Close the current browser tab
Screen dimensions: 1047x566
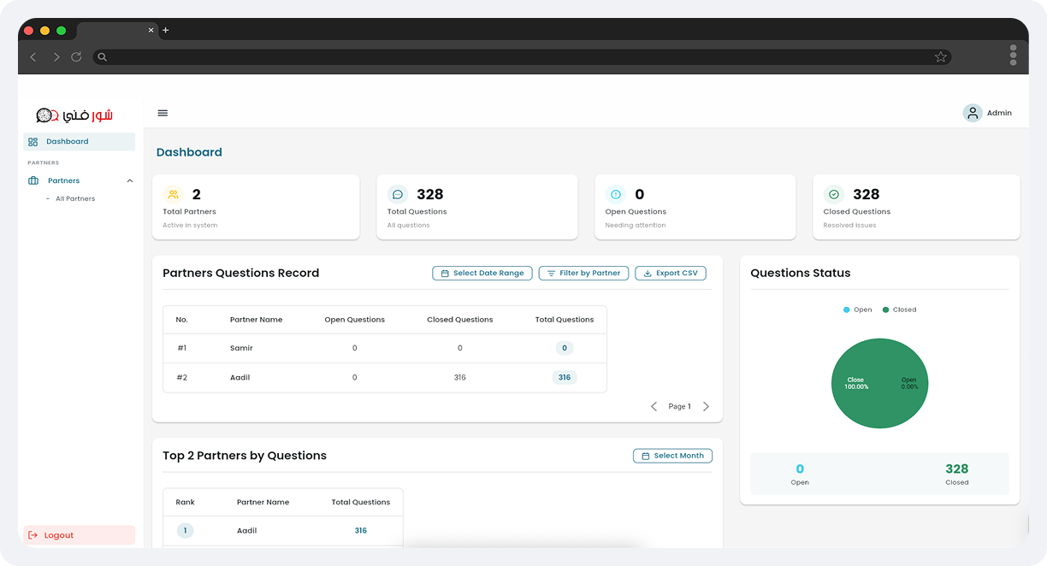(x=151, y=30)
